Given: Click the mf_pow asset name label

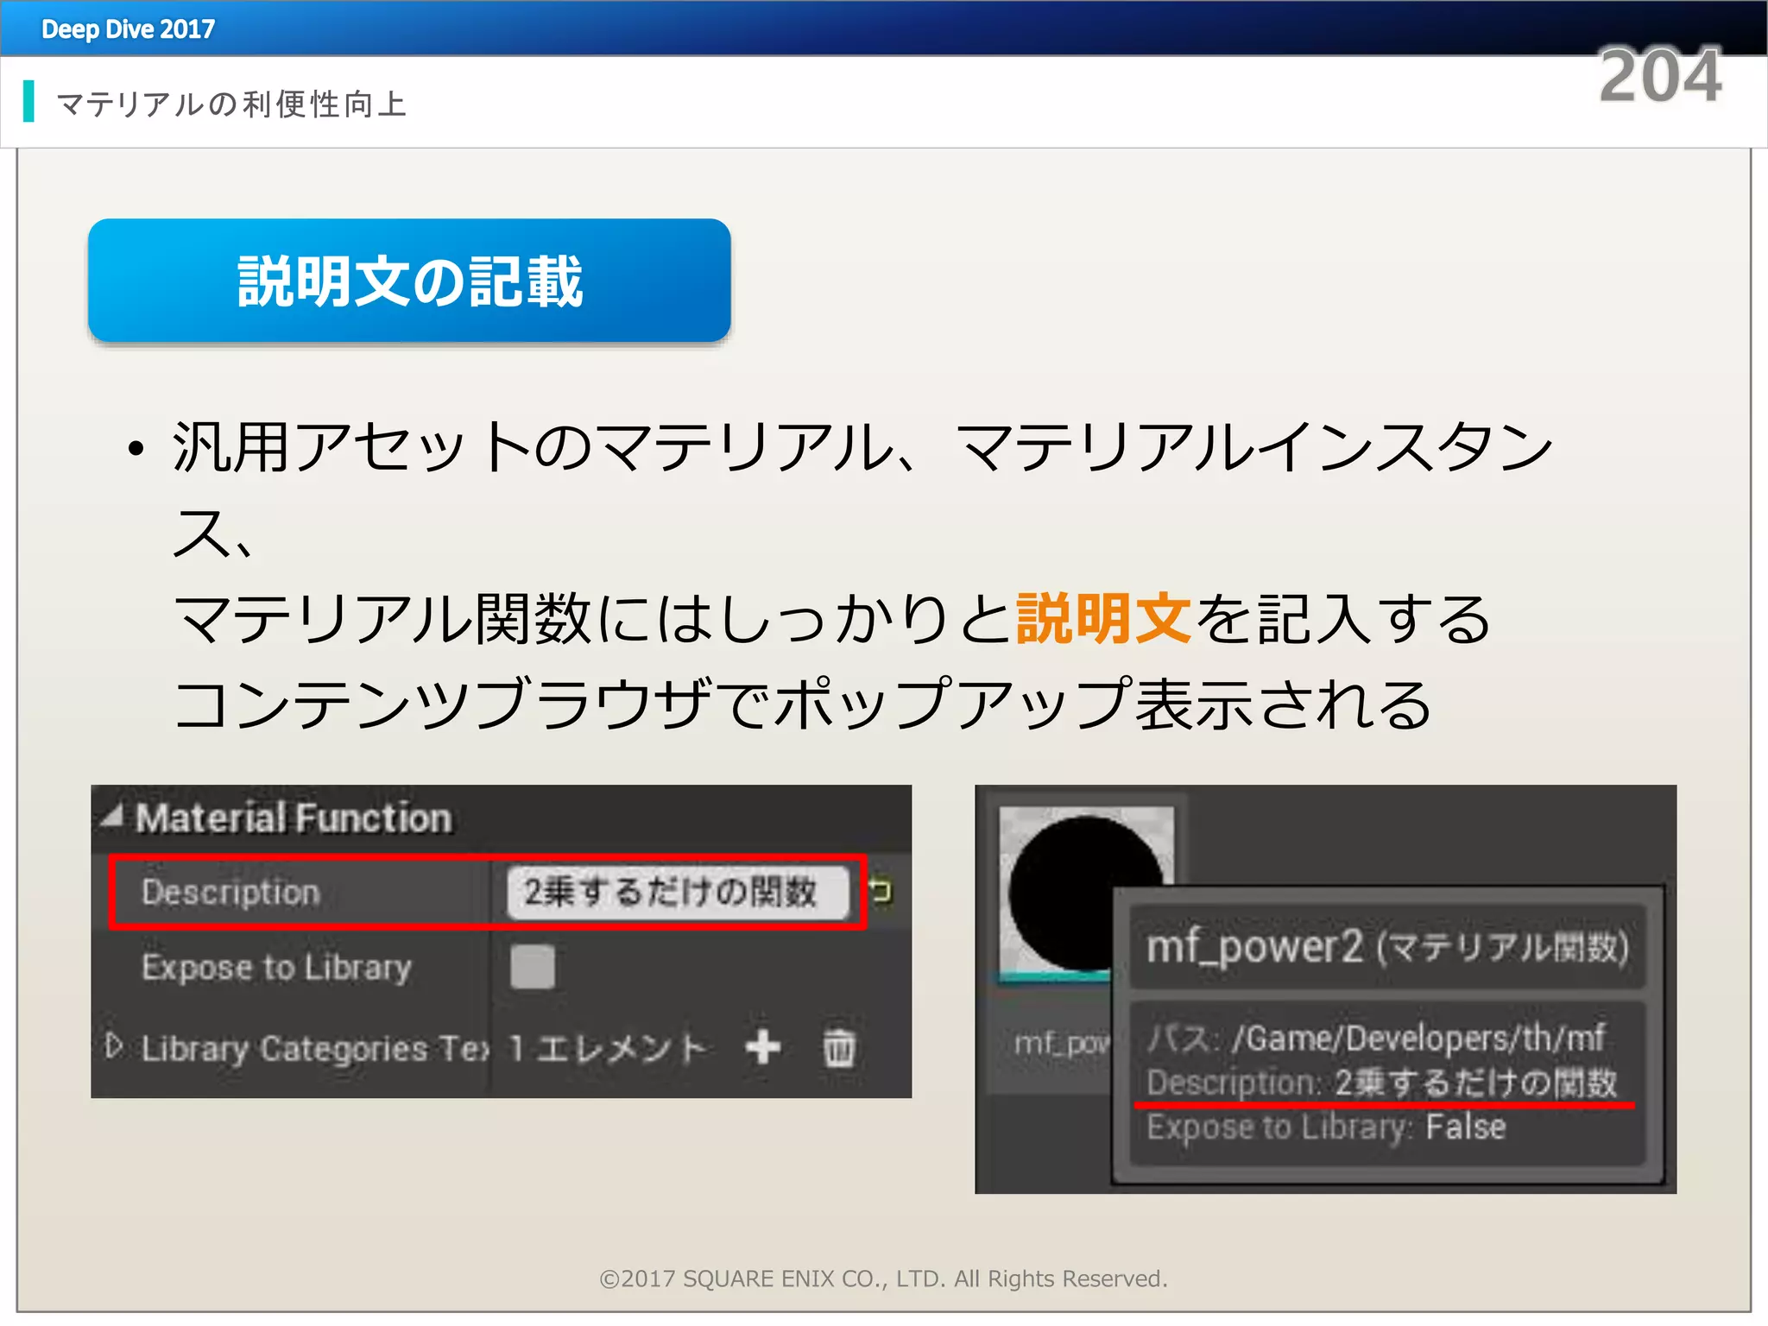Looking at the screenshot, I should (x=1060, y=1044).
